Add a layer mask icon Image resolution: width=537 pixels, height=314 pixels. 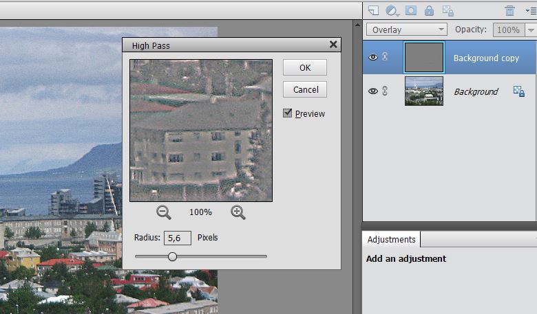[411, 10]
